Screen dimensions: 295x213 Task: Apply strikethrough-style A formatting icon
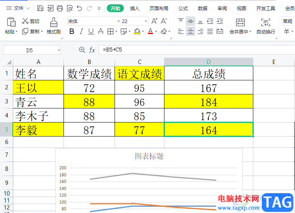point(101,31)
